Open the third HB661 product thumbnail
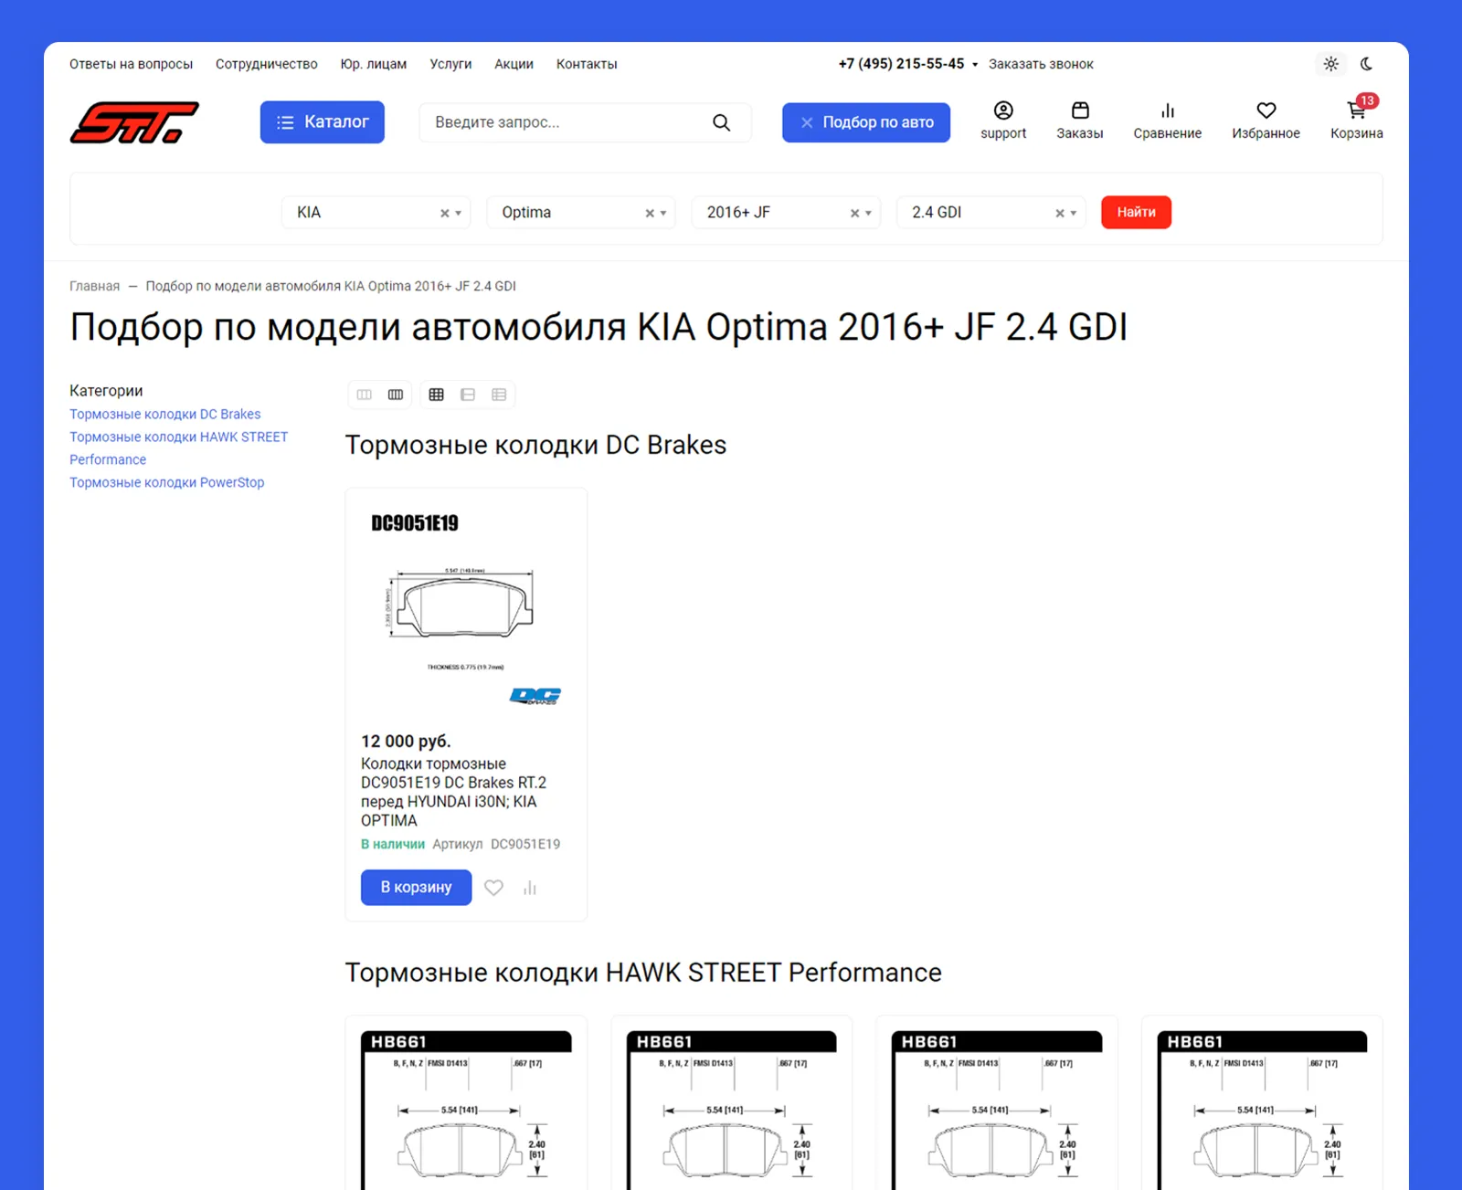Image resolution: width=1462 pixels, height=1190 pixels. coord(997,1109)
